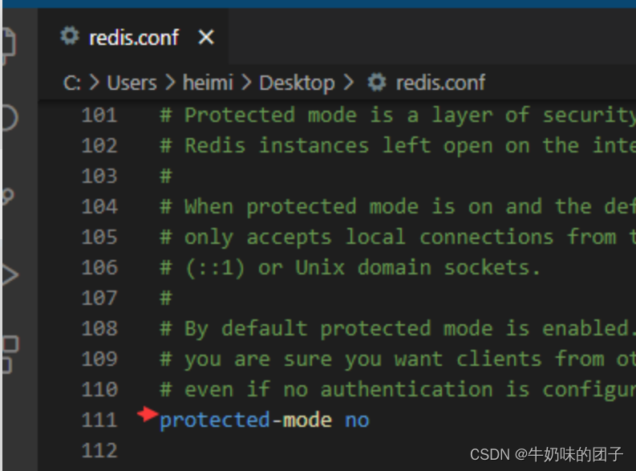The width and height of the screenshot is (636, 471).
Task: Open the Search view in activity bar
Action: 10,118
